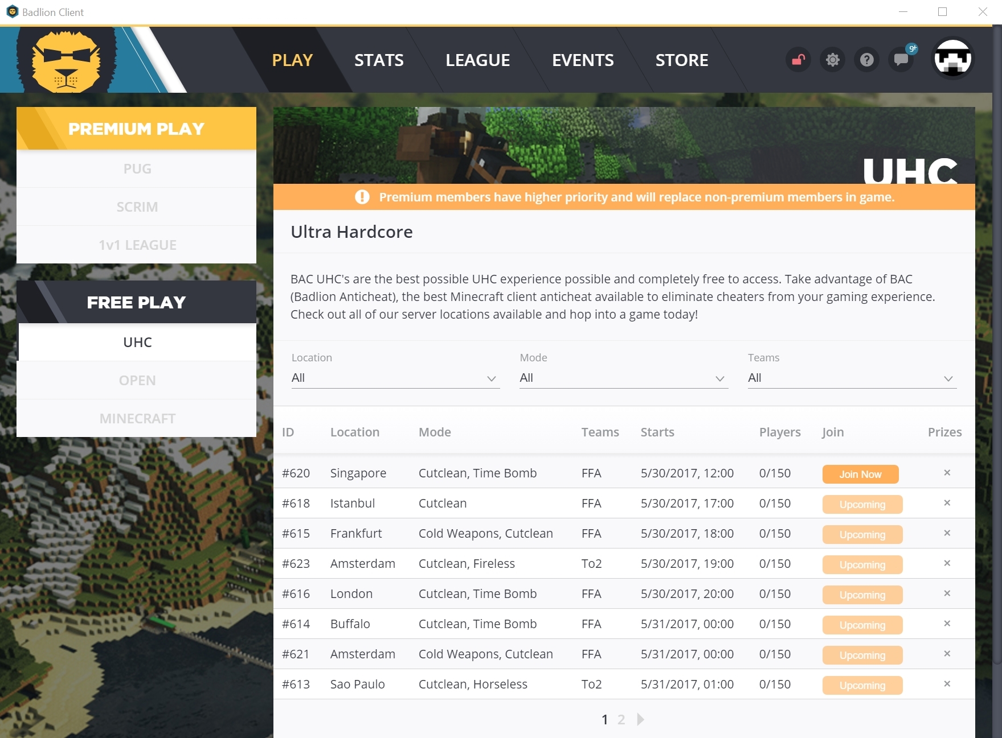The width and height of the screenshot is (1002, 738).
Task: Click Upcoming button for Istanbul game
Action: [x=862, y=504]
